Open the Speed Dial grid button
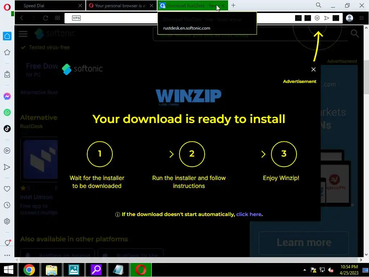The height and width of the screenshot is (277, 369). click(57, 18)
